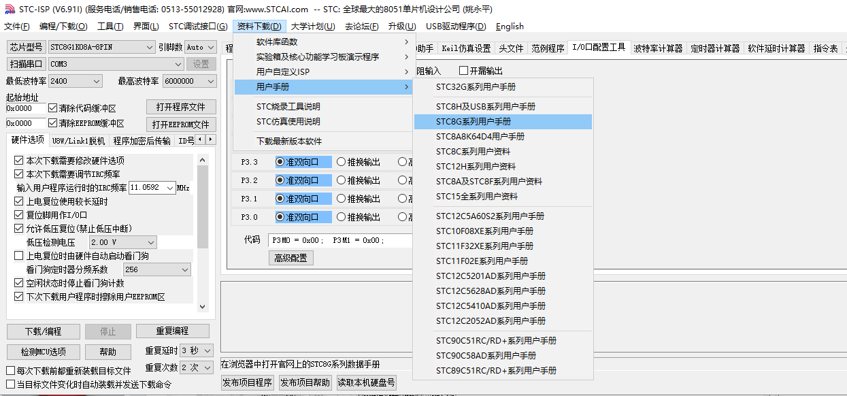Select STC仿真使用说明 menu entry
This screenshot has height=396, width=847.
[x=324, y=122]
